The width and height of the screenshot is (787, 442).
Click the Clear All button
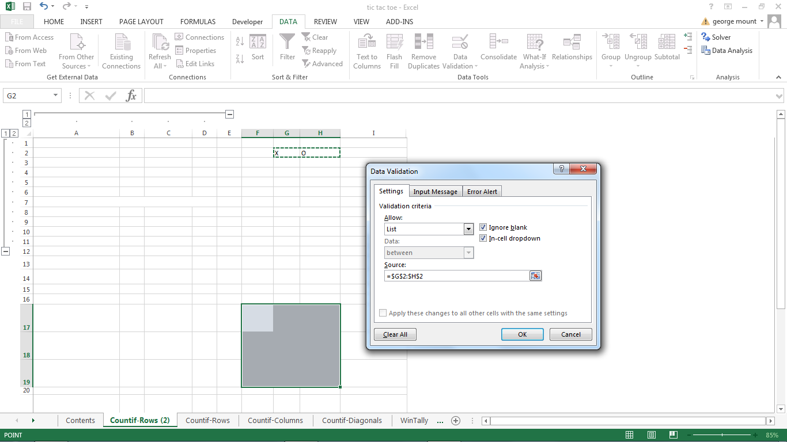(x=395, y=334)
